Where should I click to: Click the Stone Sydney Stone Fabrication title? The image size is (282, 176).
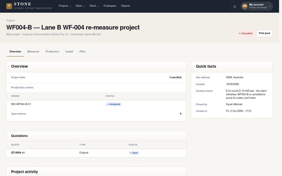point(33,6)
